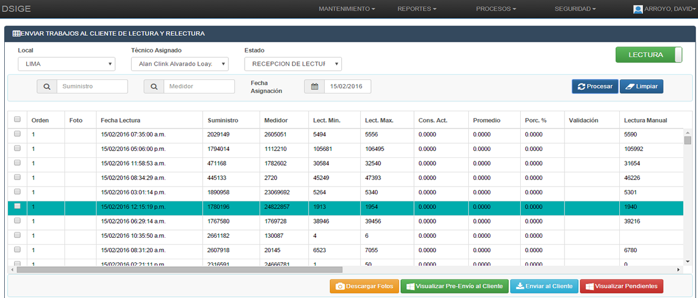Viewport: 698px width, 298px height.
Task: Click the date field showing 15/02/2016
Action: coord(347,86)
